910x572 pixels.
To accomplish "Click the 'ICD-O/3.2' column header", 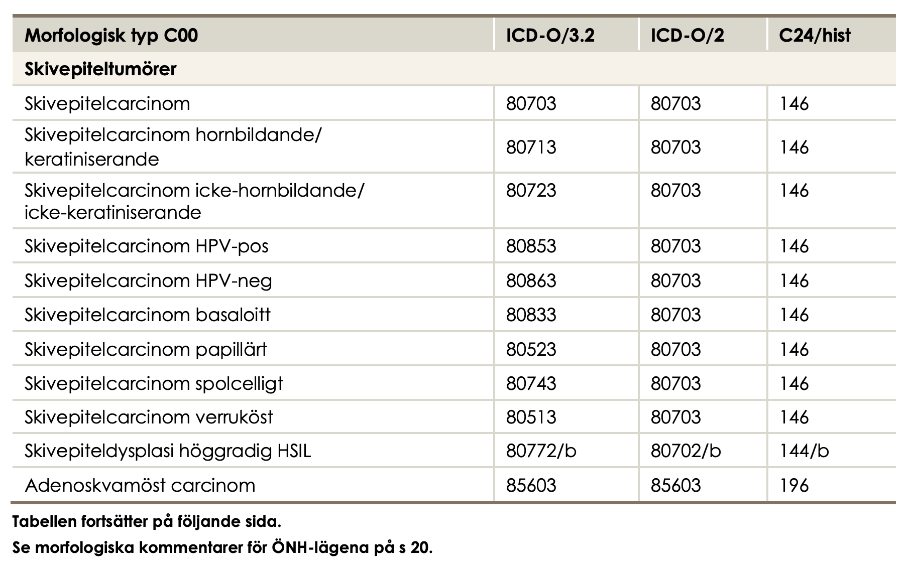I will (550, 36).
